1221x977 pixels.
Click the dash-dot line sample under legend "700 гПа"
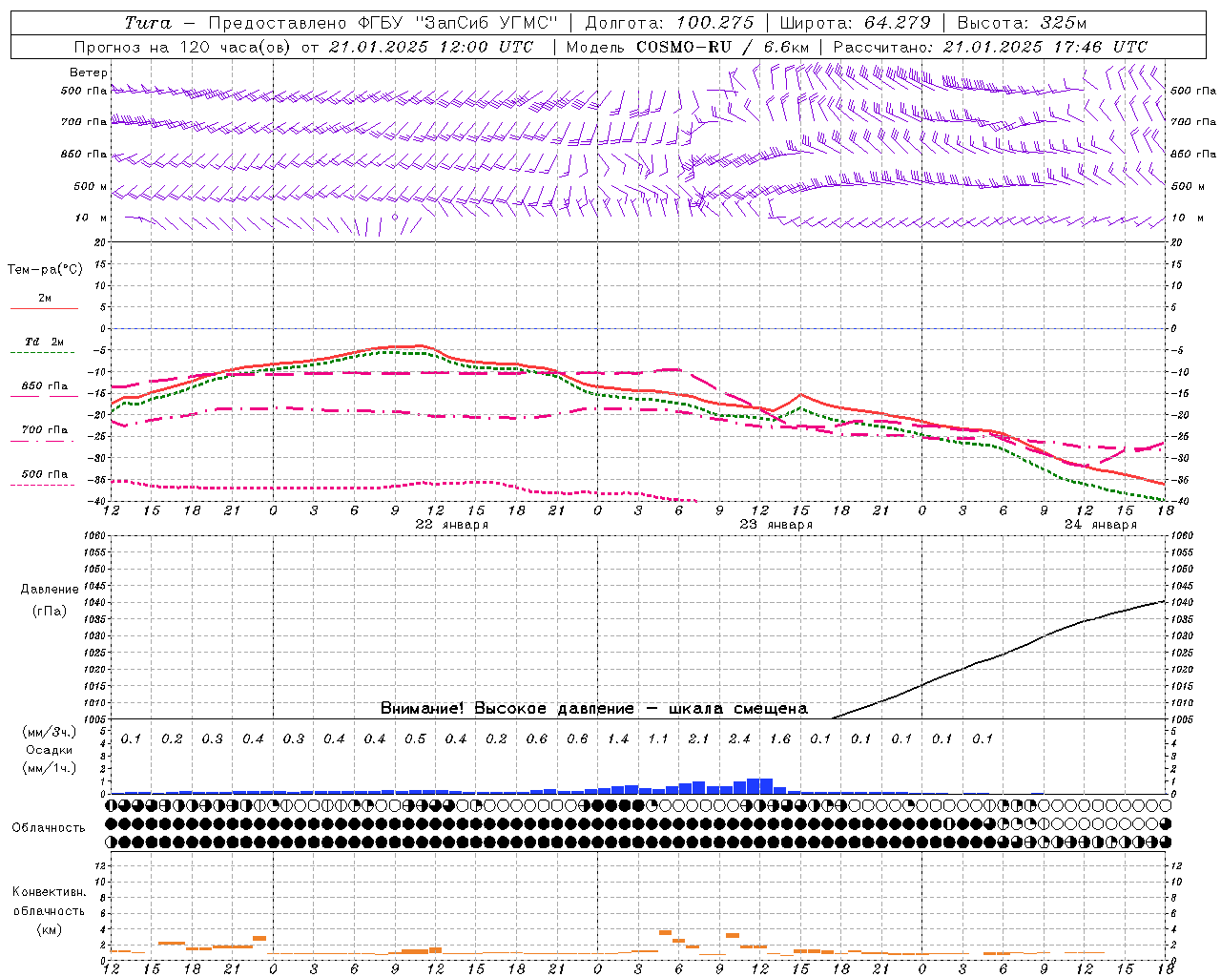click(43, 441)
